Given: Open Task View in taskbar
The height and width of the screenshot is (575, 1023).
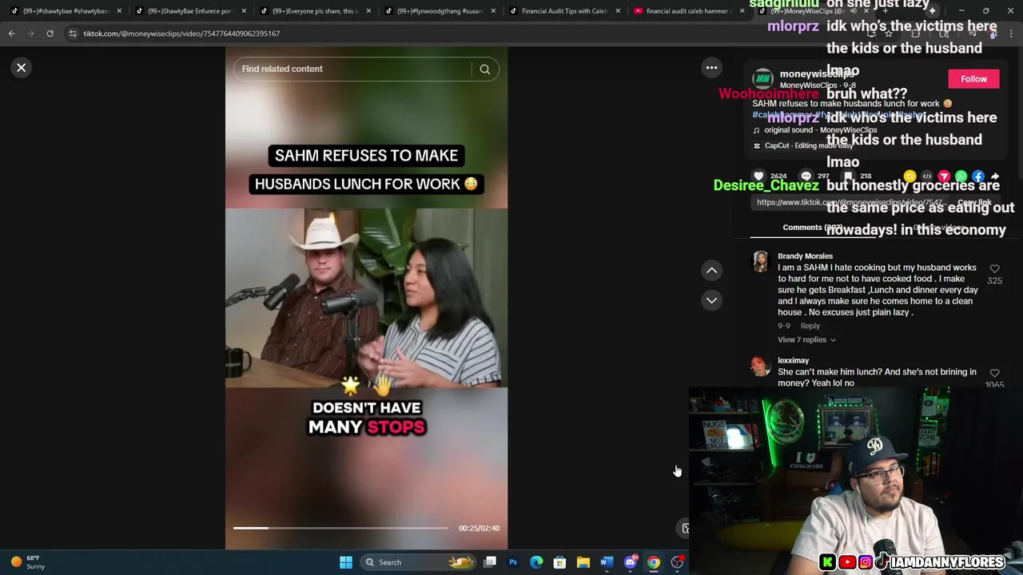Looking at the screenshot, I should 490,562.
